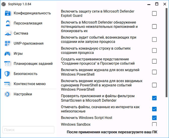Select the Безопасность section label
This screenshot has width=169, height=138.
pos(25,74)
